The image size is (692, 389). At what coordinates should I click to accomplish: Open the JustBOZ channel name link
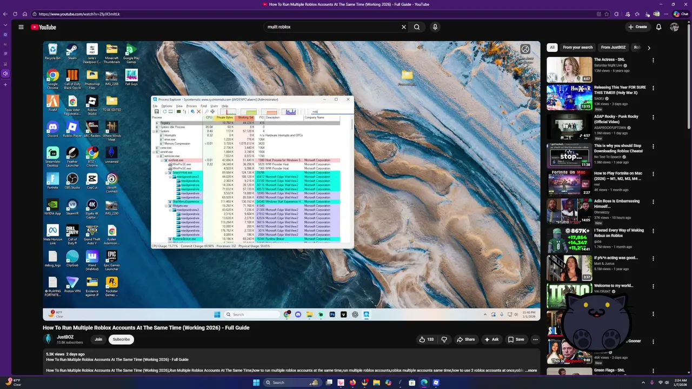(65, 337)
